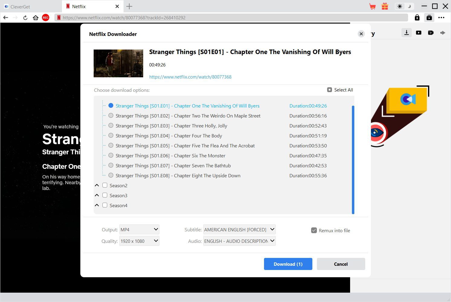Reload the page with the refresh icon
The image size is (451, 302).
pyautogui.click(x=25, y=18)
